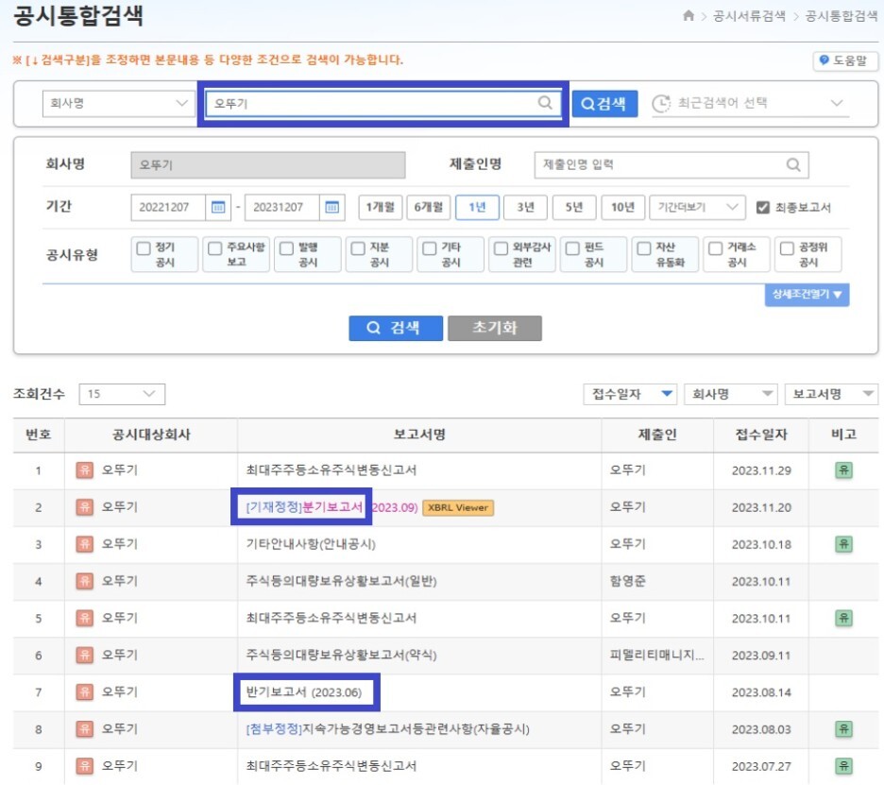Open 반기보고서 (2023.06) report
This screenshot has width=884, height=785.
(x=304, y=691)
